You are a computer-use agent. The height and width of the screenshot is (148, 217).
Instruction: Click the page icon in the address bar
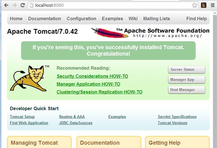tap(32, 5)
